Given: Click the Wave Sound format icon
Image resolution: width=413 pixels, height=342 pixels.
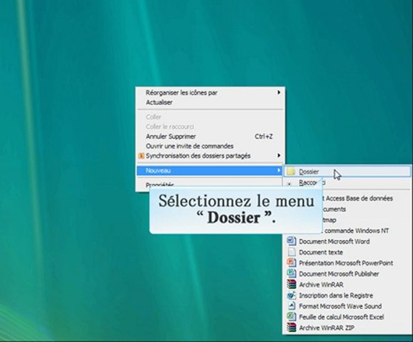Looking at the screenshot, I should (x=291, y=306).
